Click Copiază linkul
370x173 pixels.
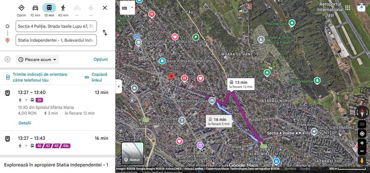pos(96,77)
